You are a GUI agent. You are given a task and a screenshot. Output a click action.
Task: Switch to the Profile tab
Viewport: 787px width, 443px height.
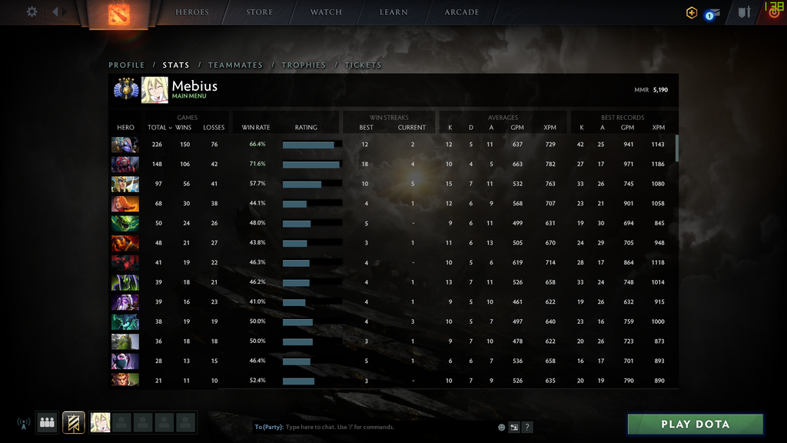(127, 65)
